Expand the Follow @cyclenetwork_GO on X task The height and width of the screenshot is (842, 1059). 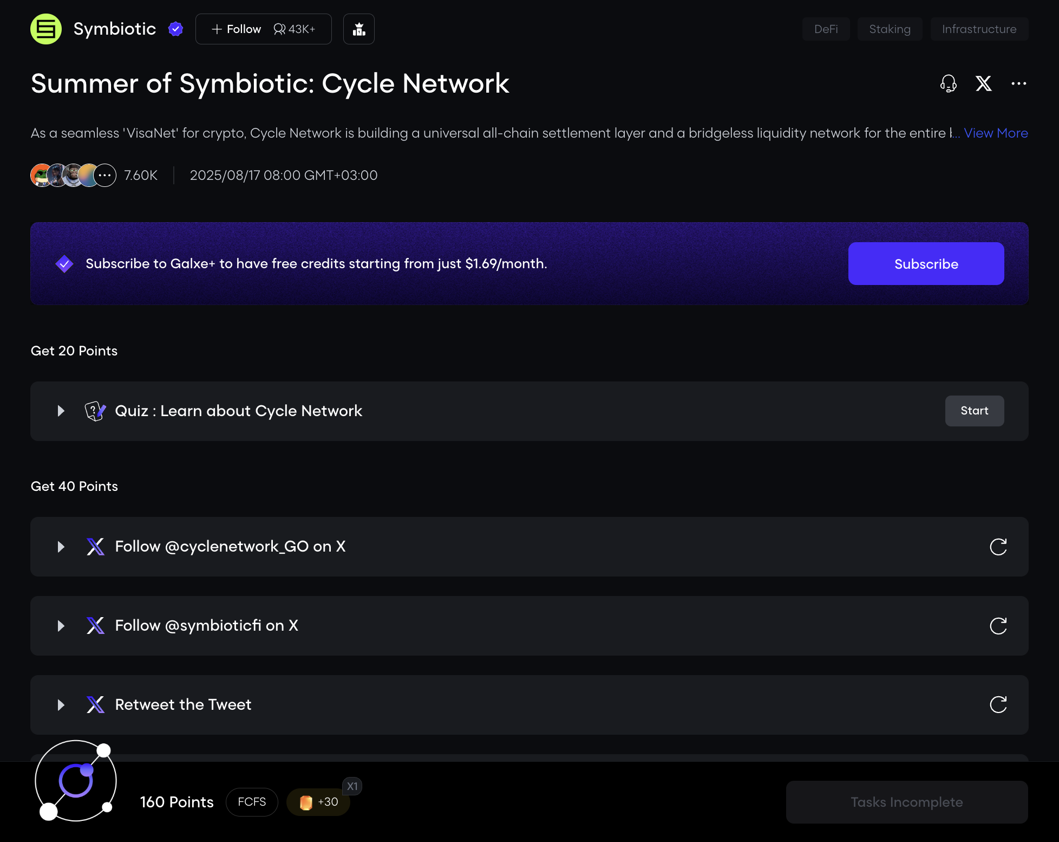61,547
